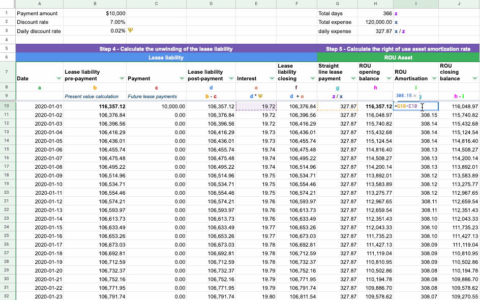
Task: Open the Payment column filter
Action: click(x=182, y=79)
